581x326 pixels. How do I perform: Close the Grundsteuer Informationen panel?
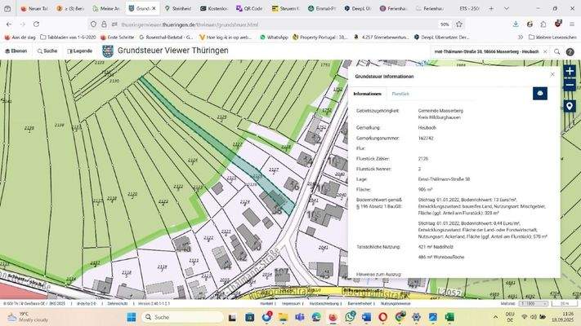click(552, 74)
